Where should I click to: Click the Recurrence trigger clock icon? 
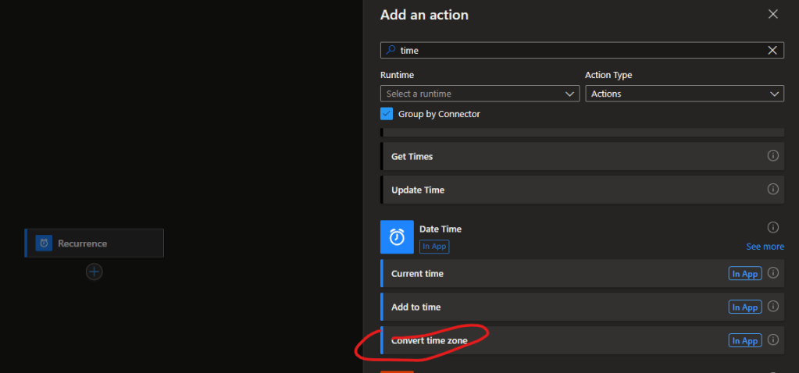[x=45, y=243]
